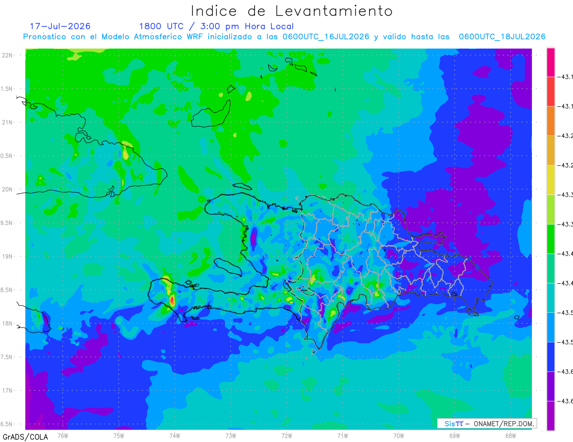573x442 pixels.
Task: Click the '22N' latitude axis label
Action: [8, 55]
